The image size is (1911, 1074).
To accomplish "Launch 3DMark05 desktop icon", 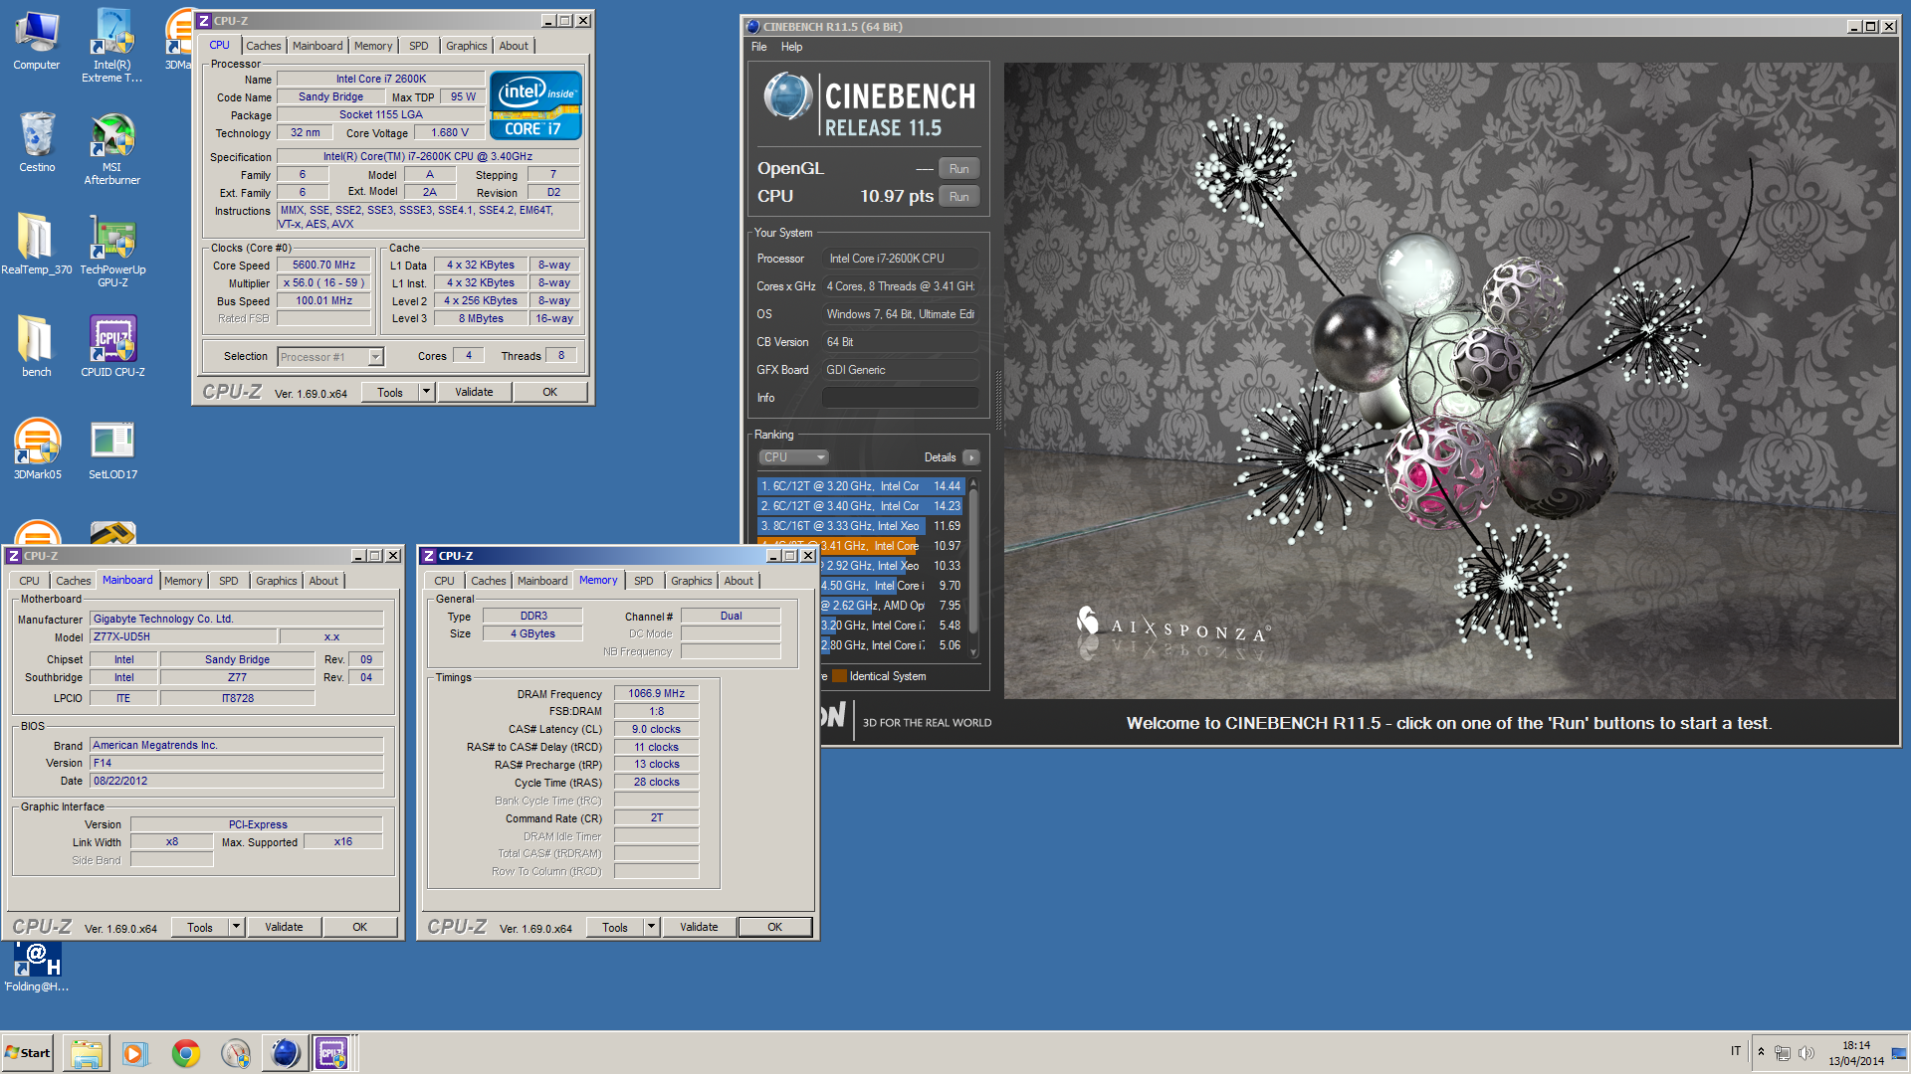I will coord(37,448).
